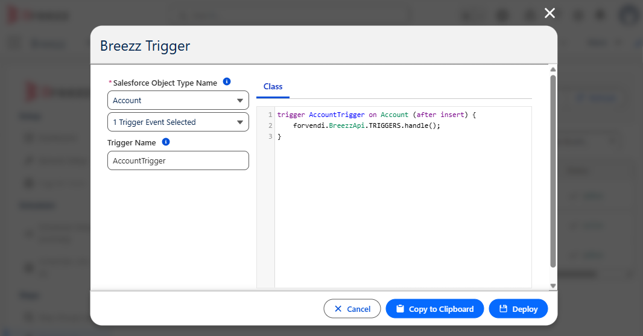Click the X icon in Cancel button
Viewport: 643px width, 336px height.
pos(338,308)
